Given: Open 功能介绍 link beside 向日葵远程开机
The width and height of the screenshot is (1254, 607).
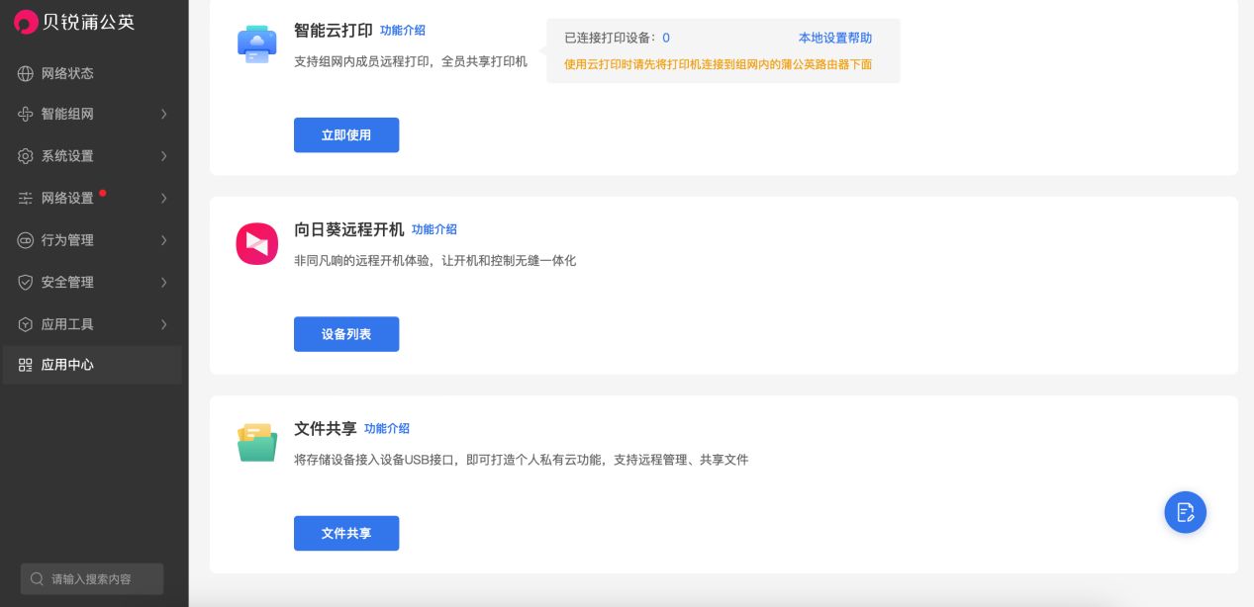Looking at the screenshot, I should (x=434, y=229).
